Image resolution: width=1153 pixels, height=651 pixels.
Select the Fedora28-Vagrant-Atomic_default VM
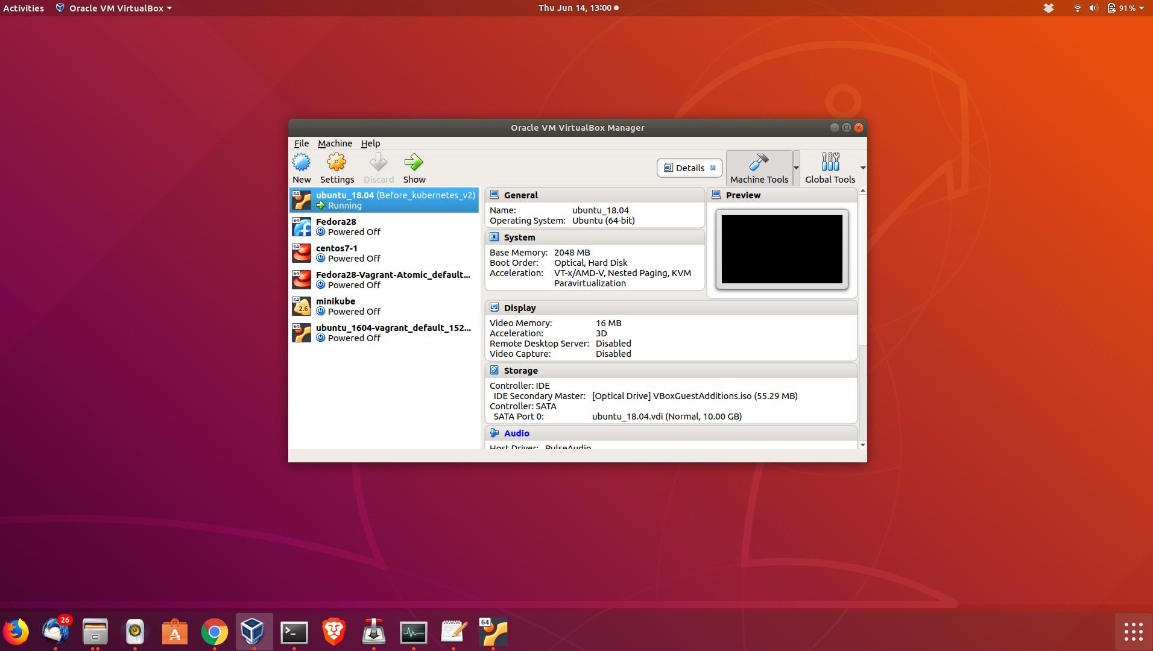click(384, 280)
